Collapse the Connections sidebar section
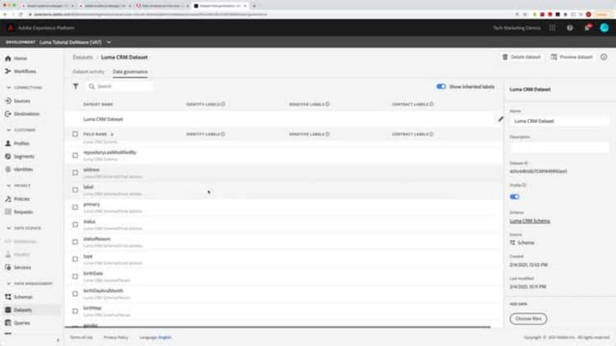Image resolution: width=616 pixels, height=346 pixels. tap(9, 87)
